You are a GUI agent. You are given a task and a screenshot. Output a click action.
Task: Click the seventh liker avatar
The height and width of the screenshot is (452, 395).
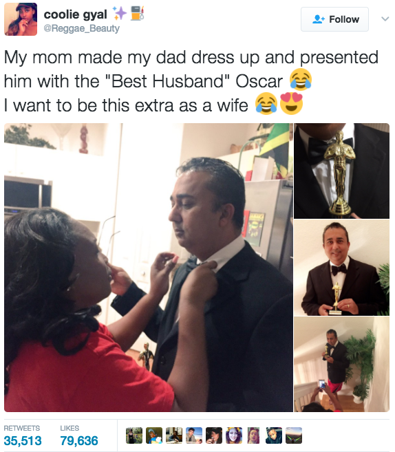(x=254, y=435)
